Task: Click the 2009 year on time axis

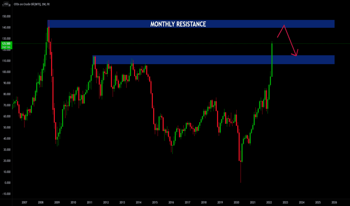Action: tap(57, 202)
